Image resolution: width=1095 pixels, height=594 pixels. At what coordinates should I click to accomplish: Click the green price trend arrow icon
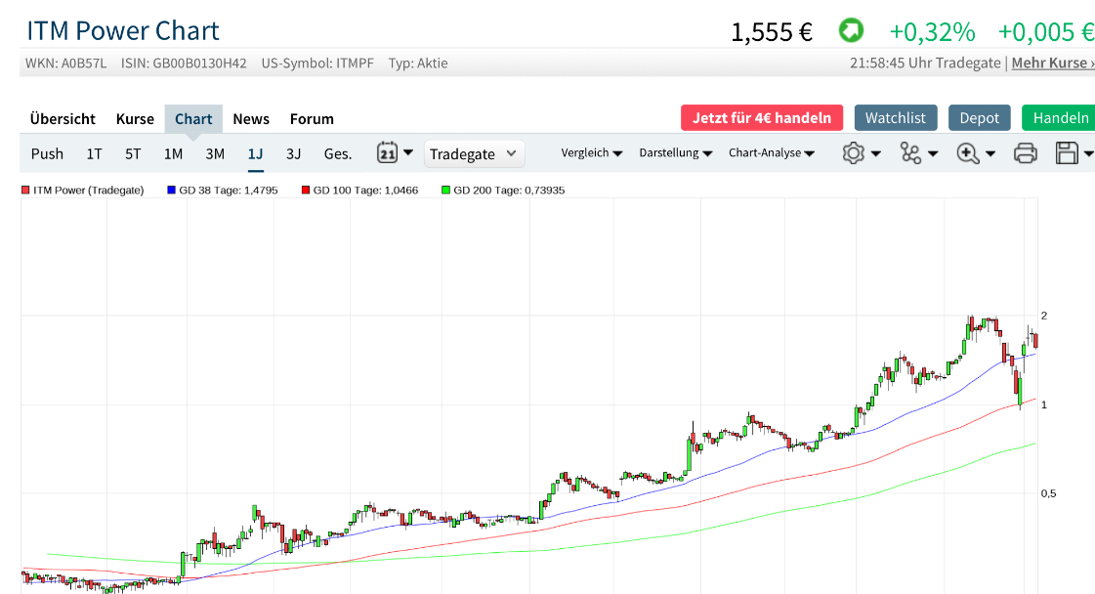point(851,31)
